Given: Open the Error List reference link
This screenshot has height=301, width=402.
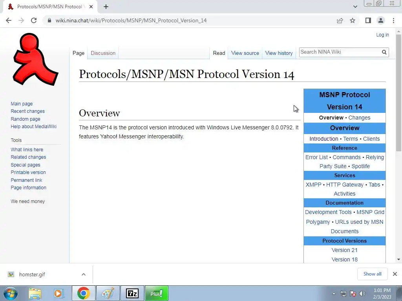Looking at the screenshot, I should point(316,157).
